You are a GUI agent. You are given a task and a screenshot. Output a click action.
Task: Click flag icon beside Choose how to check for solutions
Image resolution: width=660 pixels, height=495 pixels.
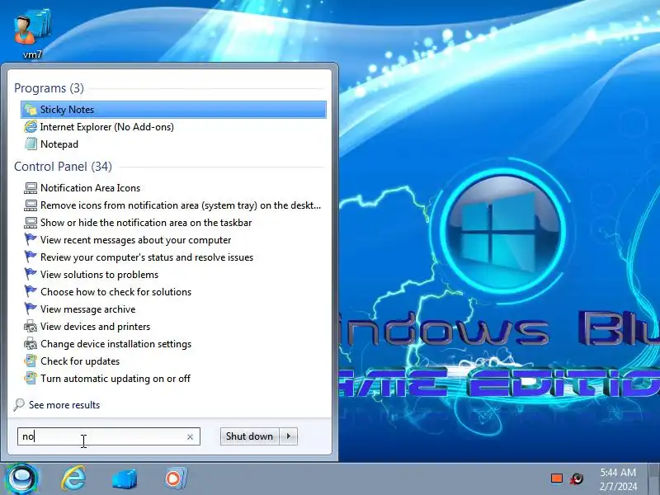tap(31, 291)
